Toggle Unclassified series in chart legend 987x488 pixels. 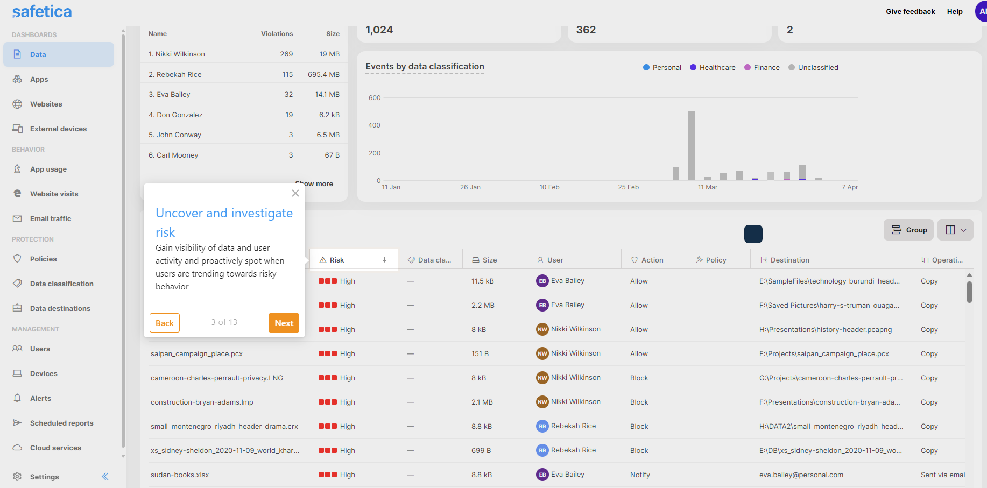coord(813,67)
